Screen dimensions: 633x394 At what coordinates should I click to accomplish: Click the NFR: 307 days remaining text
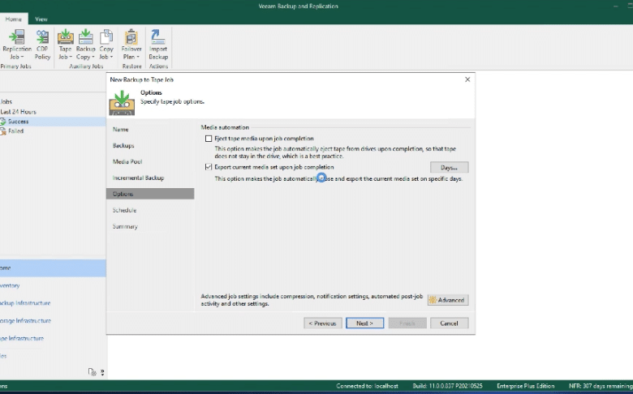[x=601, y=386]
